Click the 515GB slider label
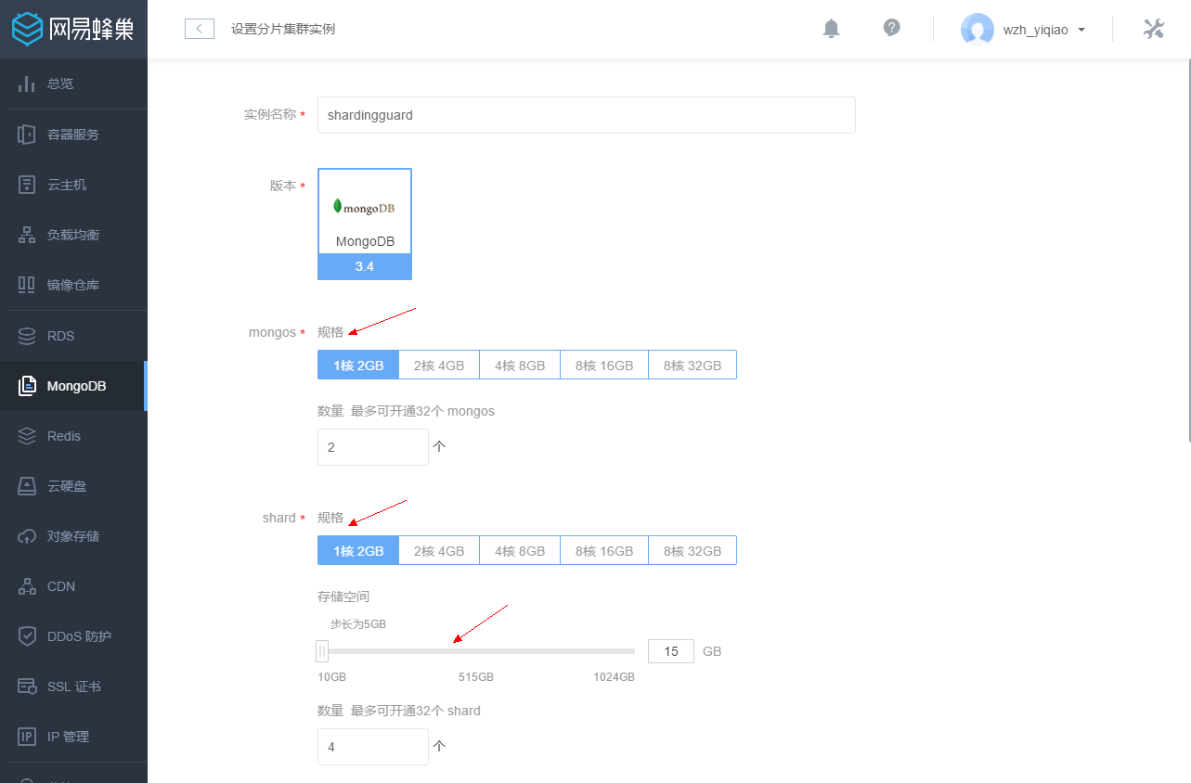 [476, 677]
